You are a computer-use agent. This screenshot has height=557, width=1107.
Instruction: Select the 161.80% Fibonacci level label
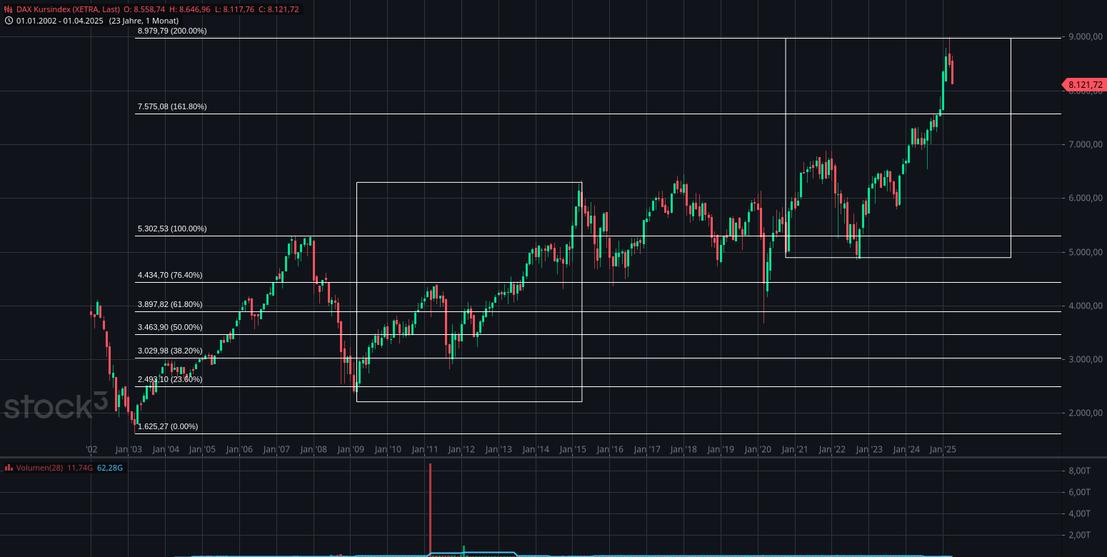tap(172, 106)
